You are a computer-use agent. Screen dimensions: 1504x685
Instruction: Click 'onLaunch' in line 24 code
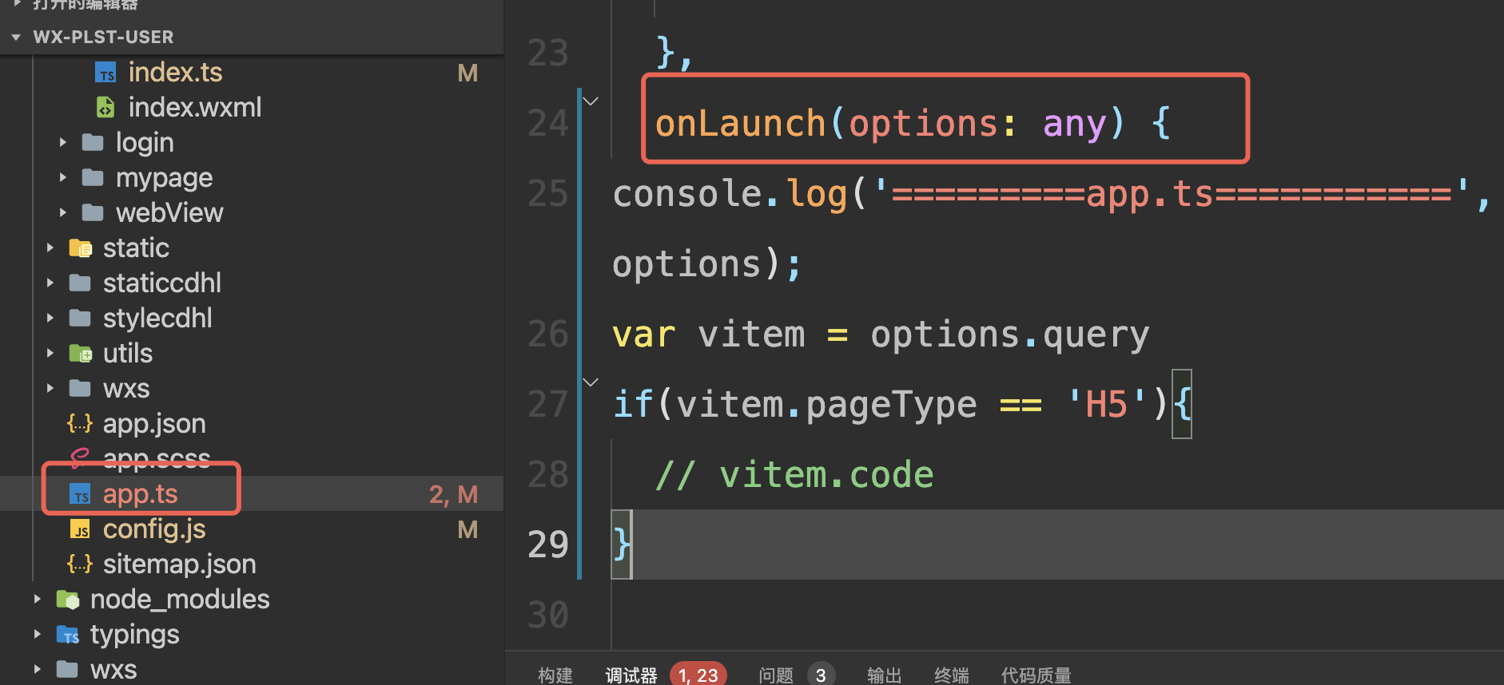(740, 124)
